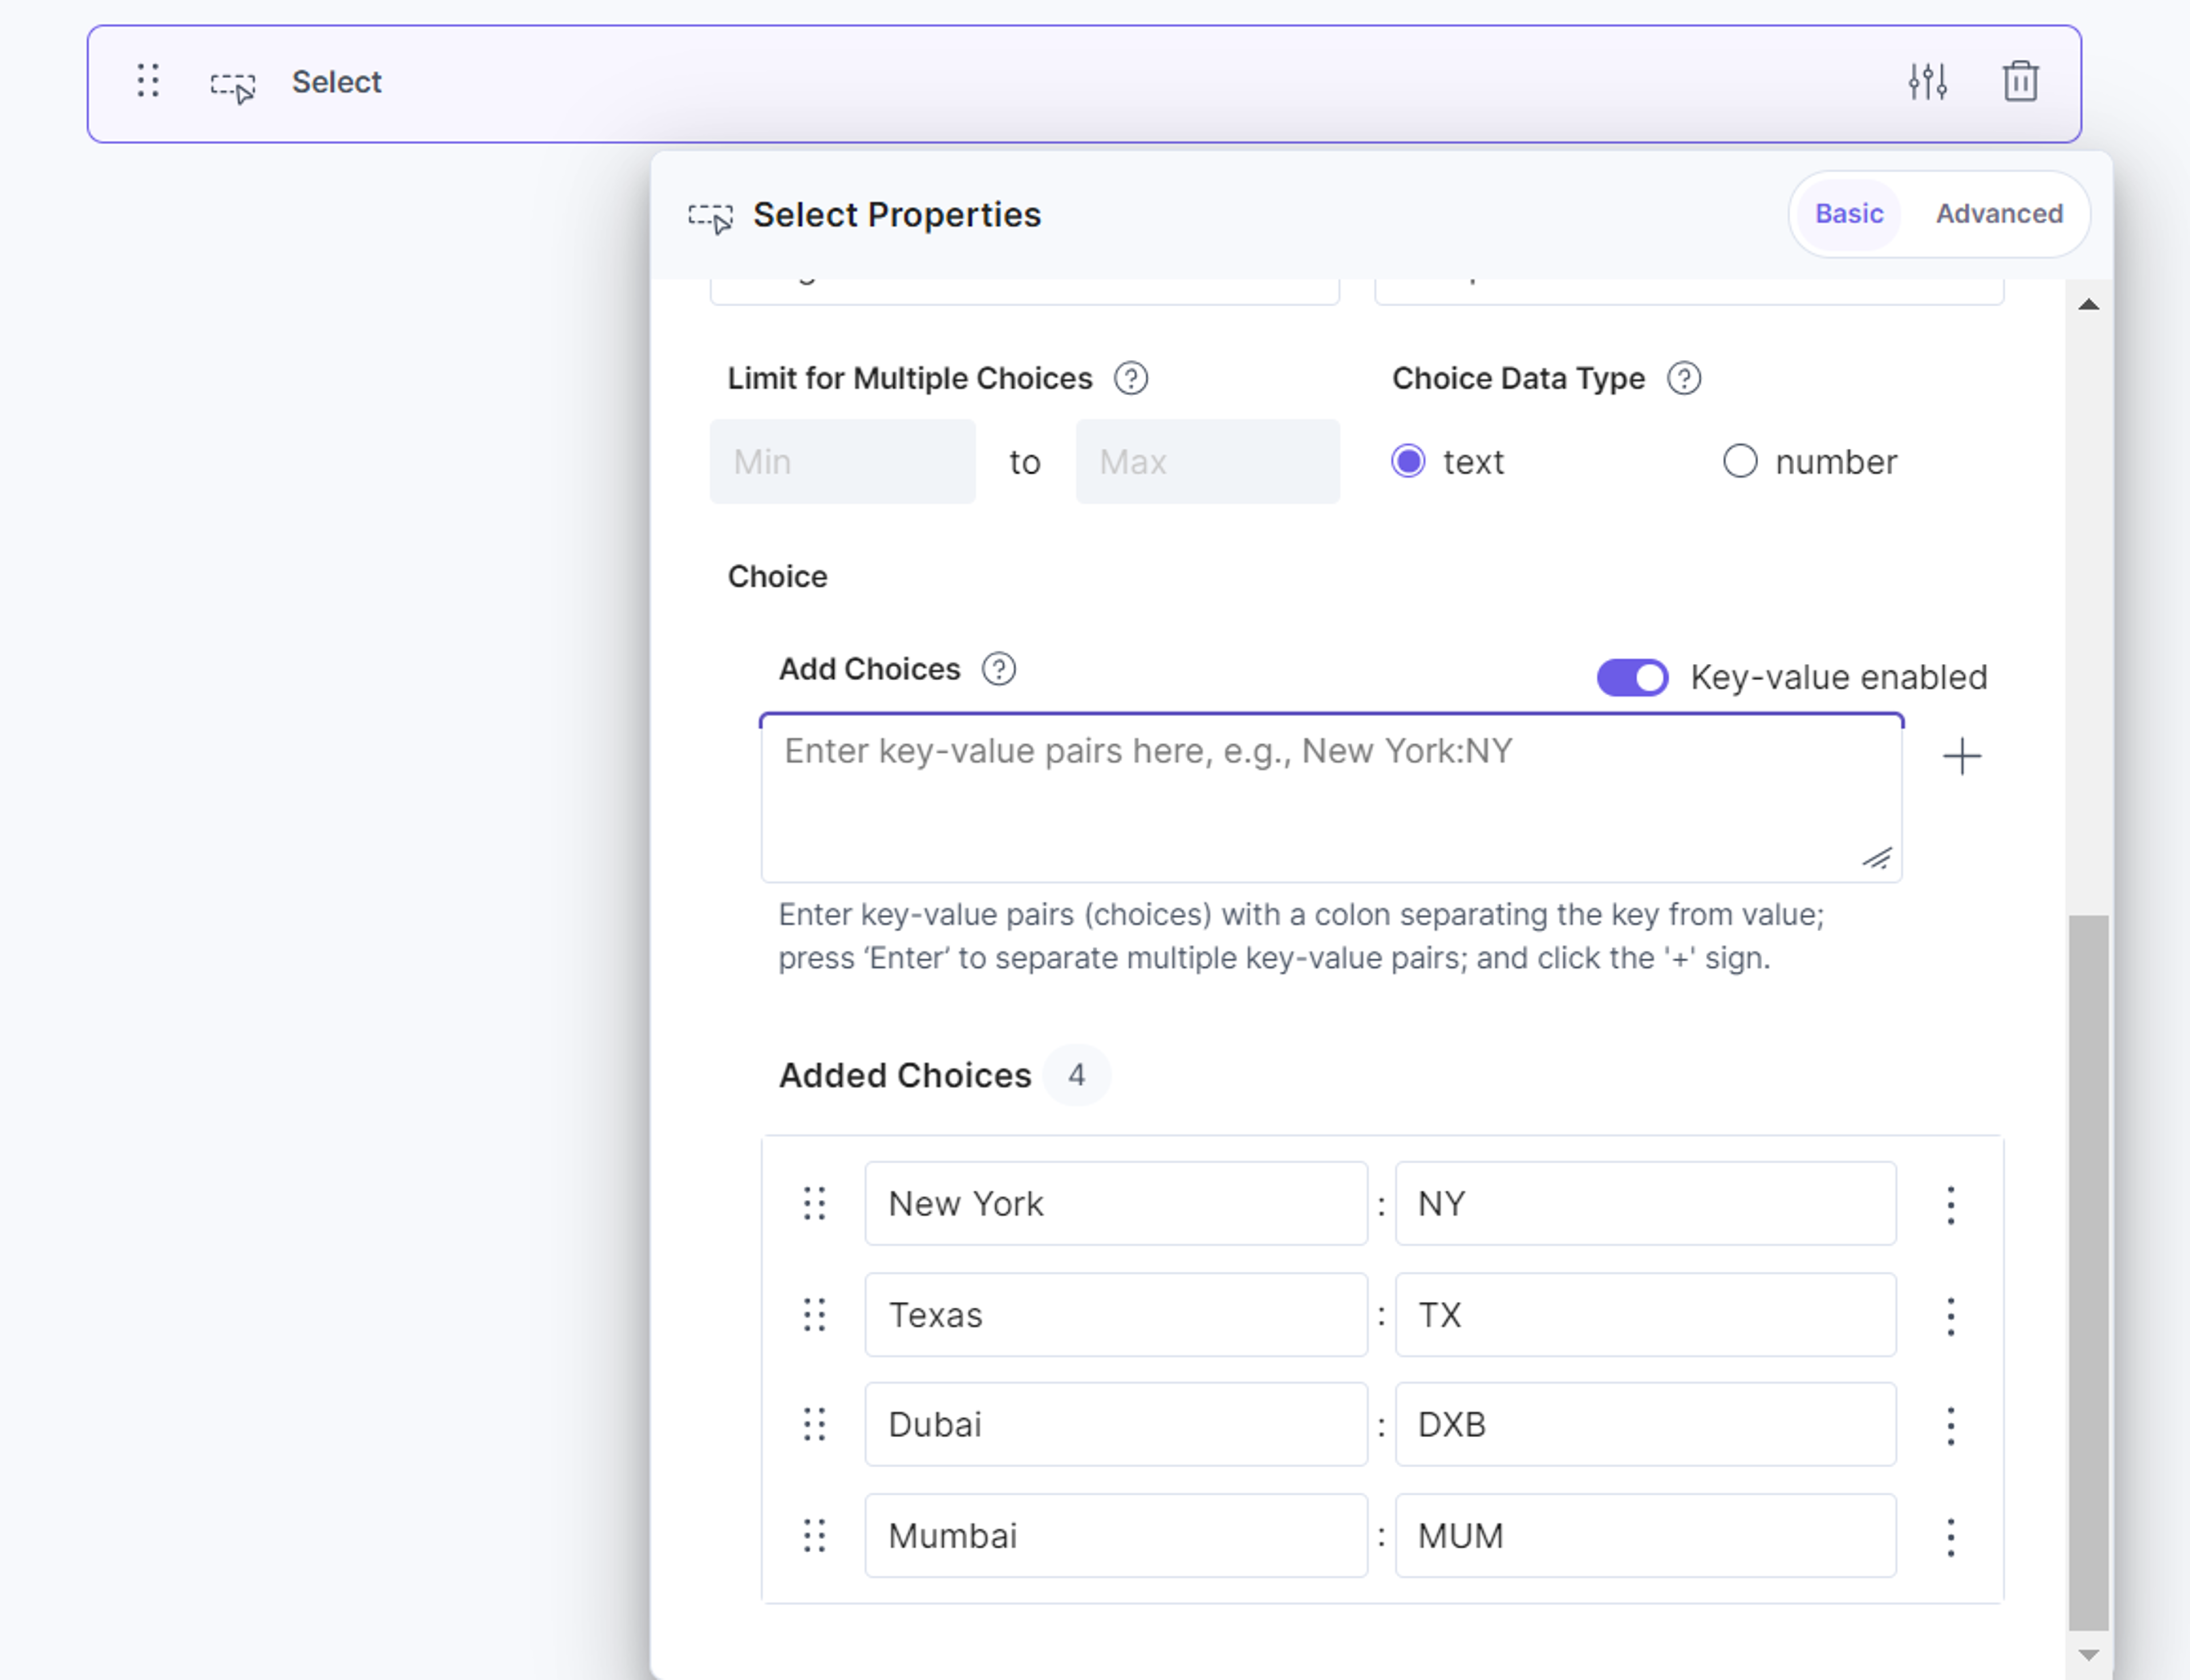The image size is (2190, 1680).
Task: Click the properties panel scrollbar thumb
Action: [x=2088, y=1273]
